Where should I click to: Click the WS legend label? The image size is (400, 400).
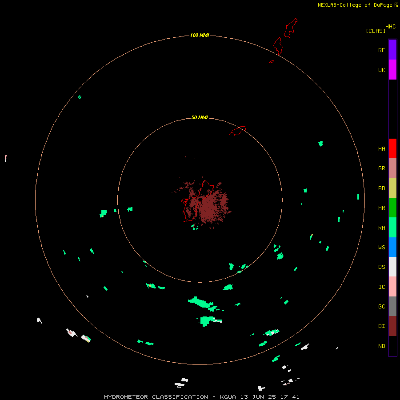pos(382,248)
